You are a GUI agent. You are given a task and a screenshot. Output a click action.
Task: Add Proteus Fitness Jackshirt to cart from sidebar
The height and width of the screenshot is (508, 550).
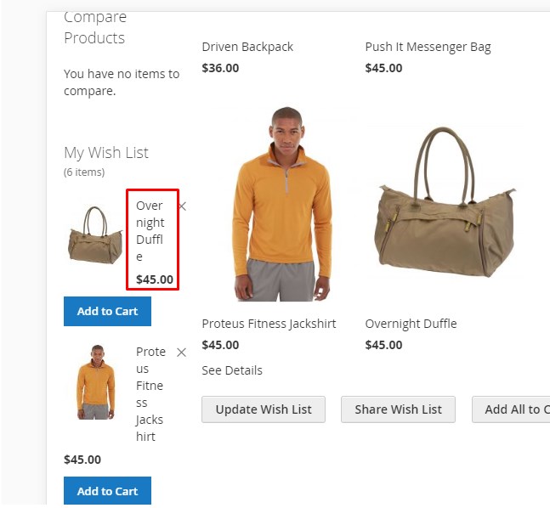tap(107, 491)
